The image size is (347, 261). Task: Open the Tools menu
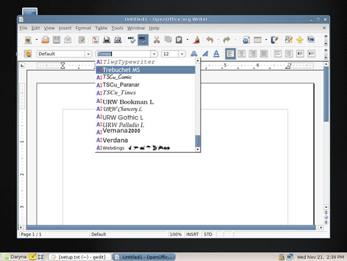click(117, 28)
